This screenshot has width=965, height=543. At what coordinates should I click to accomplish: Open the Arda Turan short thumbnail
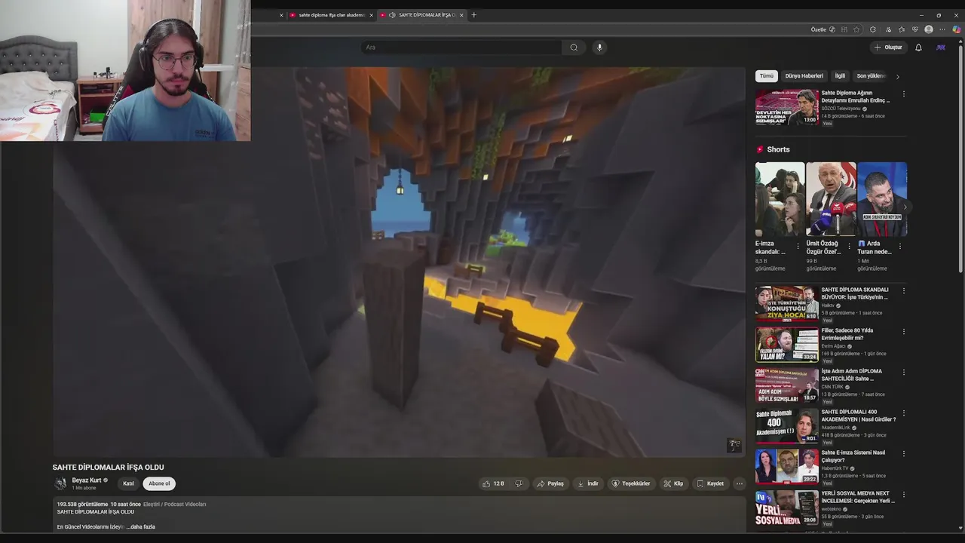tap(882, 199)
